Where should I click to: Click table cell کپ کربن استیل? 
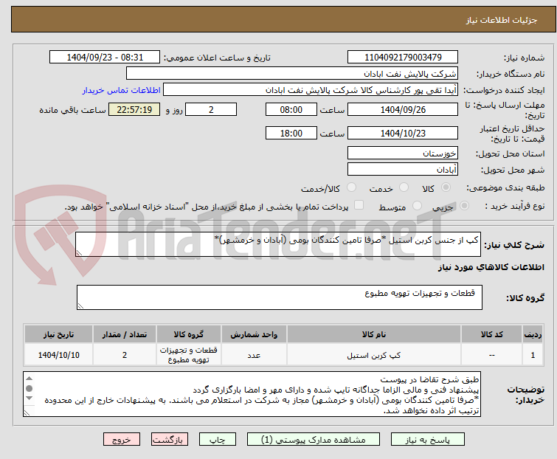[374, 355]
